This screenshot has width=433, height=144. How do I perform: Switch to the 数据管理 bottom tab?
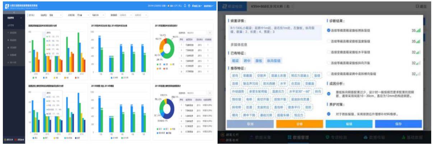pyautogui.click(x=289, y=137)
